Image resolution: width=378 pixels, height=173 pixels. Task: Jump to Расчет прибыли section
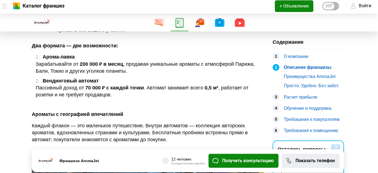301,97
